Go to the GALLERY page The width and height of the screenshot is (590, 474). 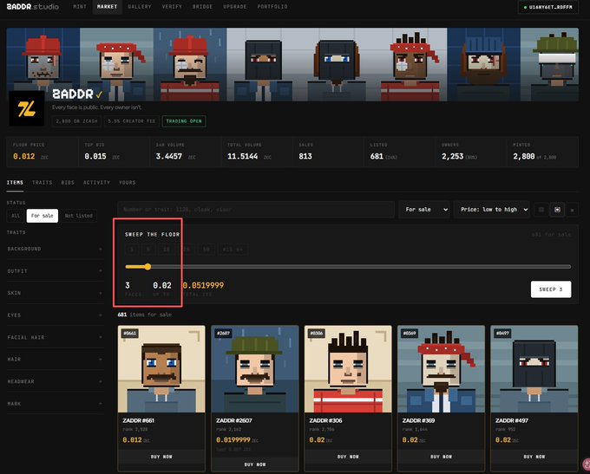click(x=140, y=7)
